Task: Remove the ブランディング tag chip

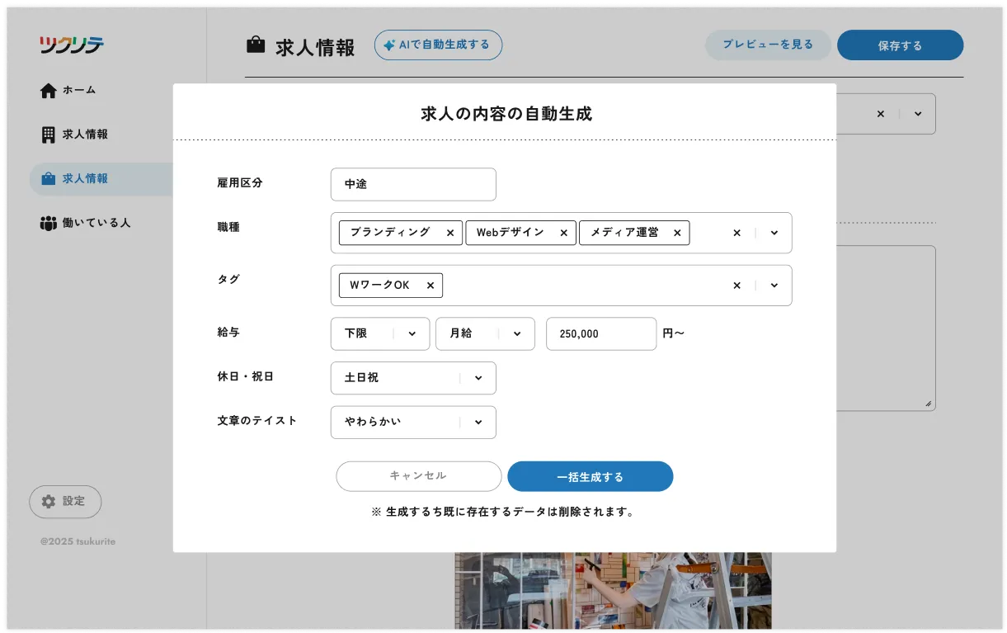Action: tap(449, 233)
